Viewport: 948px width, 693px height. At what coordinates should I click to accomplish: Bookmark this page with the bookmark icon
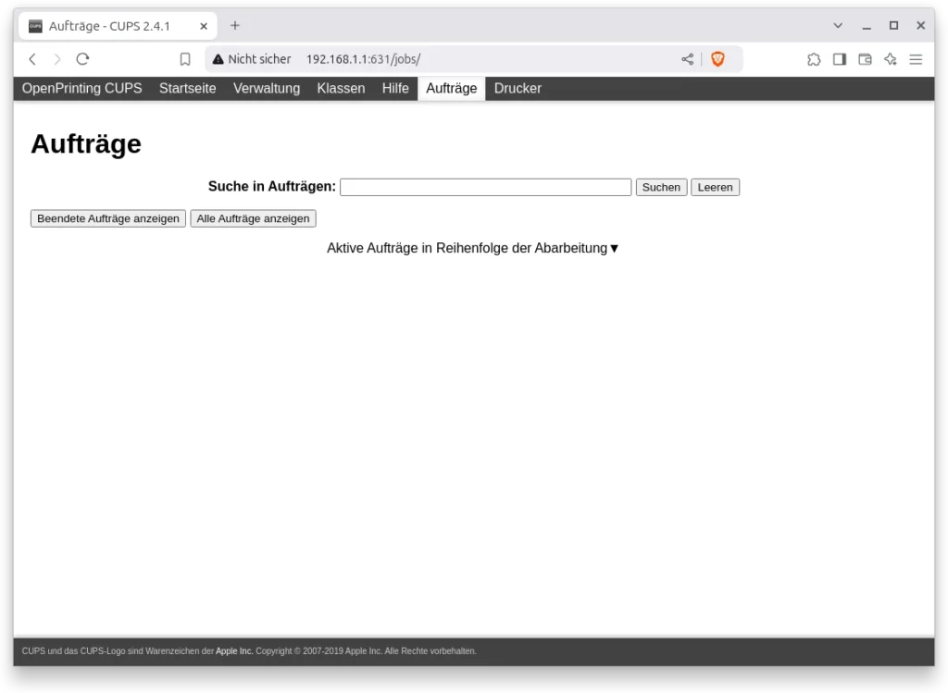pyautogui.click(x=185, y=59)
